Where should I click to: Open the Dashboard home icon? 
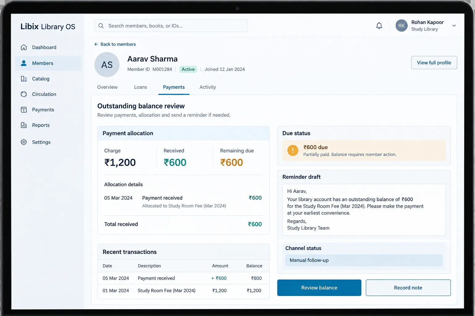[x=24, y=47]
